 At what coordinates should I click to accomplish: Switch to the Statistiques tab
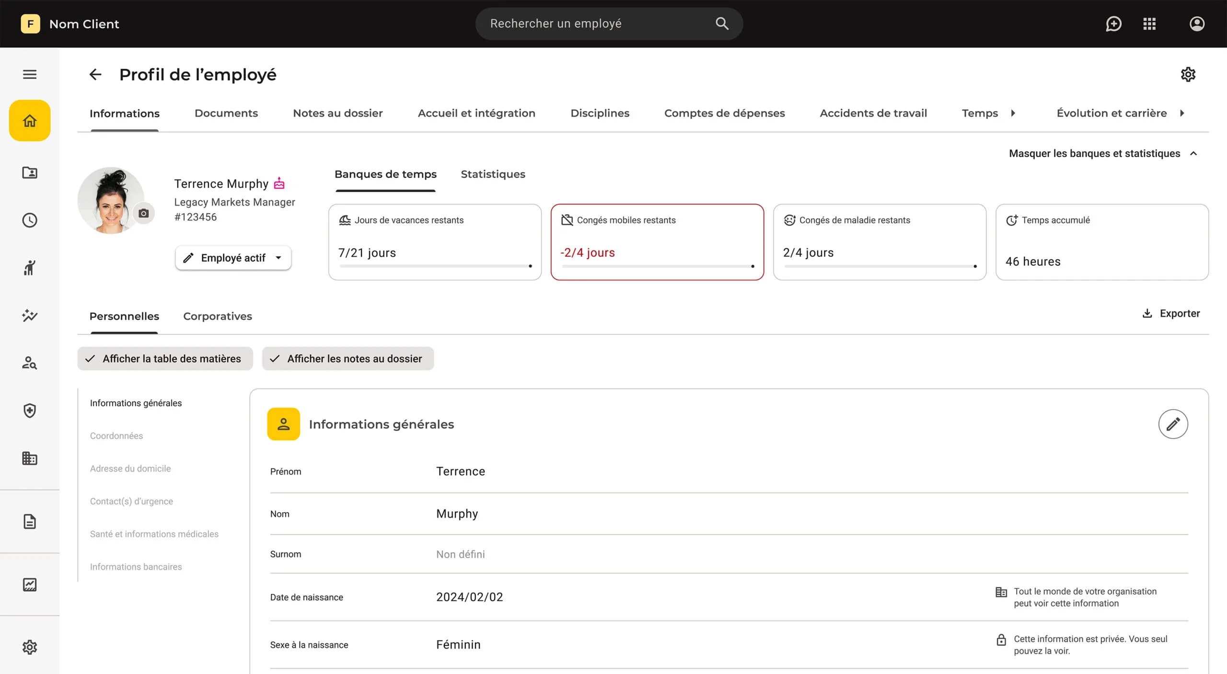tap(493, 174)
